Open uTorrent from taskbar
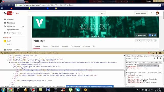Viewport: 164px width, 92px height. (x=71, y=90)
